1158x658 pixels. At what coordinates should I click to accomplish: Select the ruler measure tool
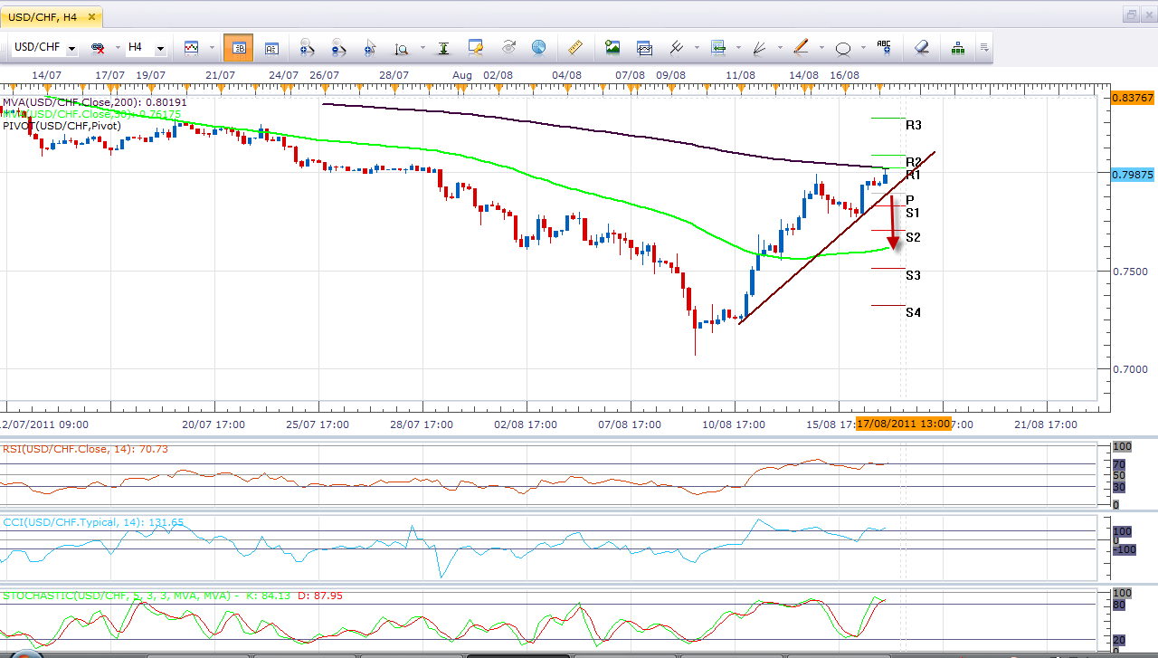[574, 47]
